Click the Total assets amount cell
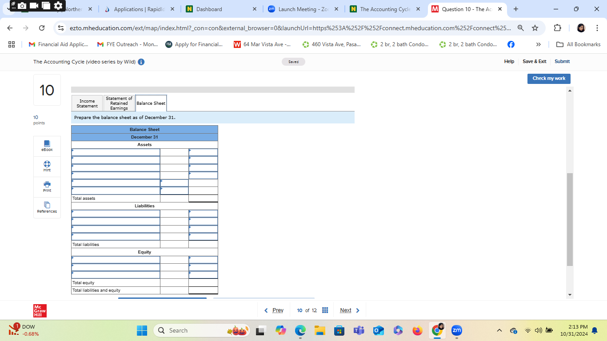The height and width of the screenshot is (341, 607). [203, 198]
